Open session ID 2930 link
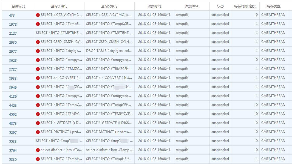The height and width of the screenshot is (164, 292). pos(13,43)
